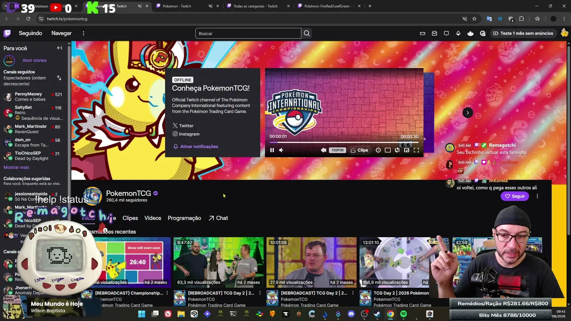Sort followed channels by viewers

click(59, 78)
